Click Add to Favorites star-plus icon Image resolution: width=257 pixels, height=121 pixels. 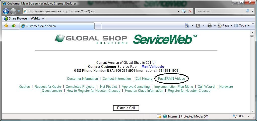[14, 26]
